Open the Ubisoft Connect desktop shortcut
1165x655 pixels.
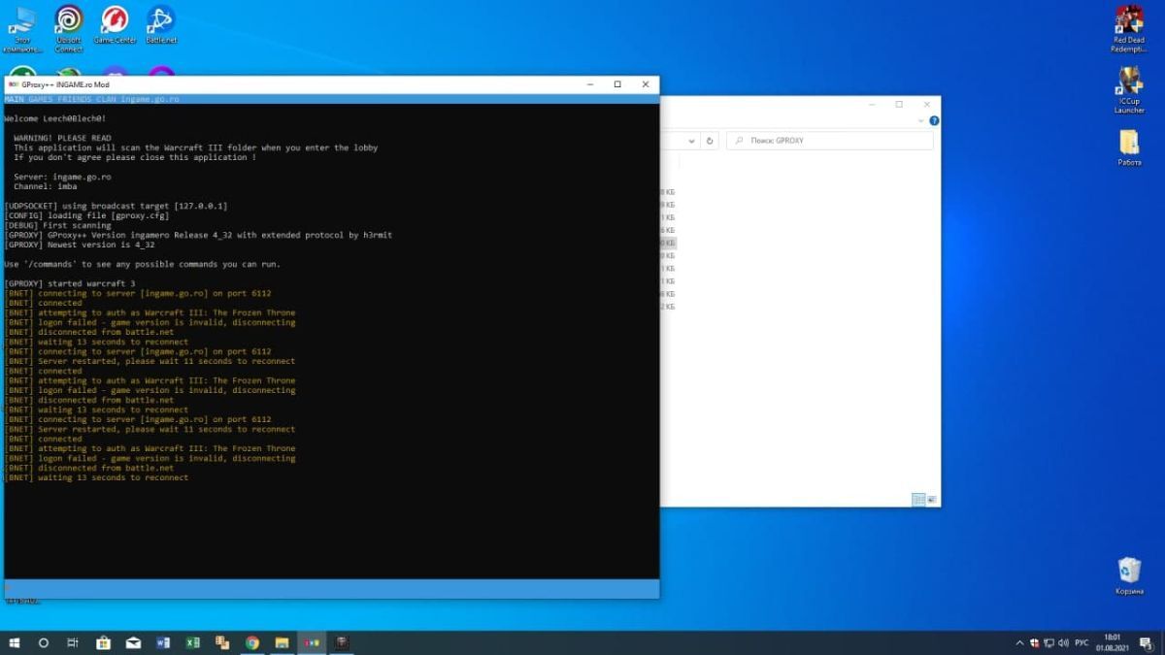[68, 21]
